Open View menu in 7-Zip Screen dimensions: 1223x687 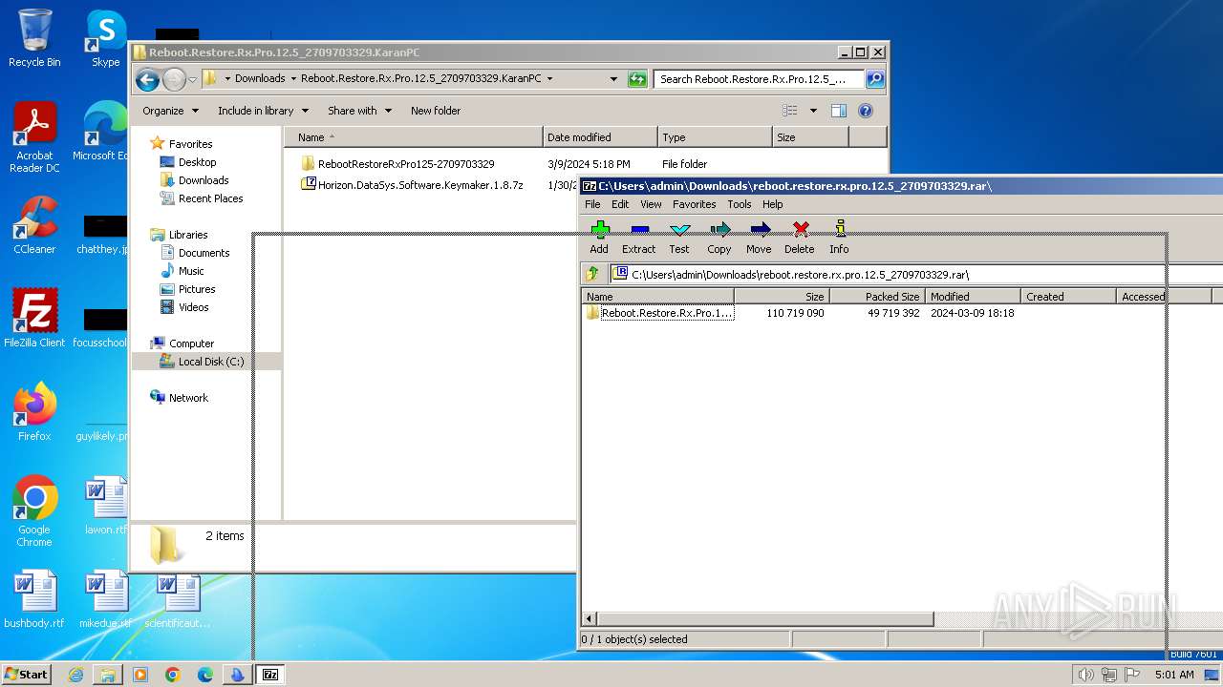[651, 204]
